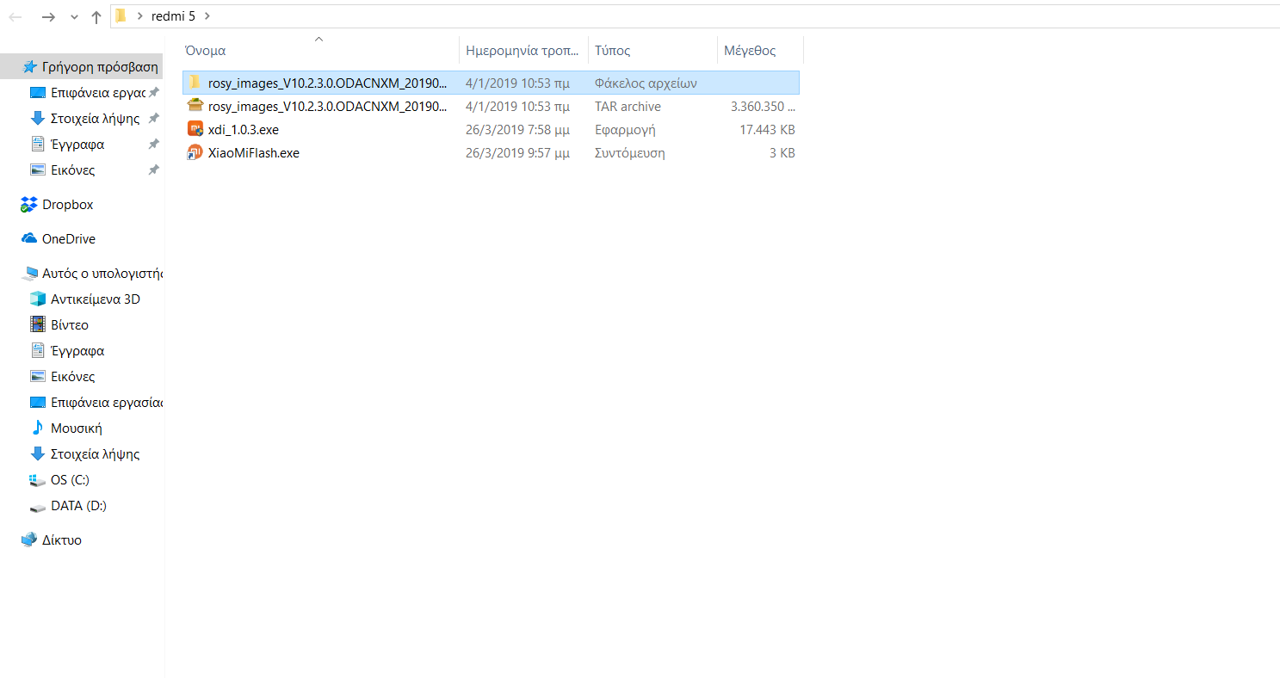Click the Αυτός ο υπολογιστής computer icon
This screenshot has height=678, width=1280.
pyautogui.click(x=30, y=274)
